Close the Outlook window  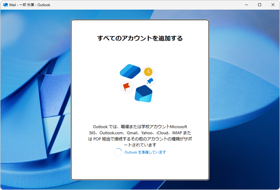tap(273, 5)
